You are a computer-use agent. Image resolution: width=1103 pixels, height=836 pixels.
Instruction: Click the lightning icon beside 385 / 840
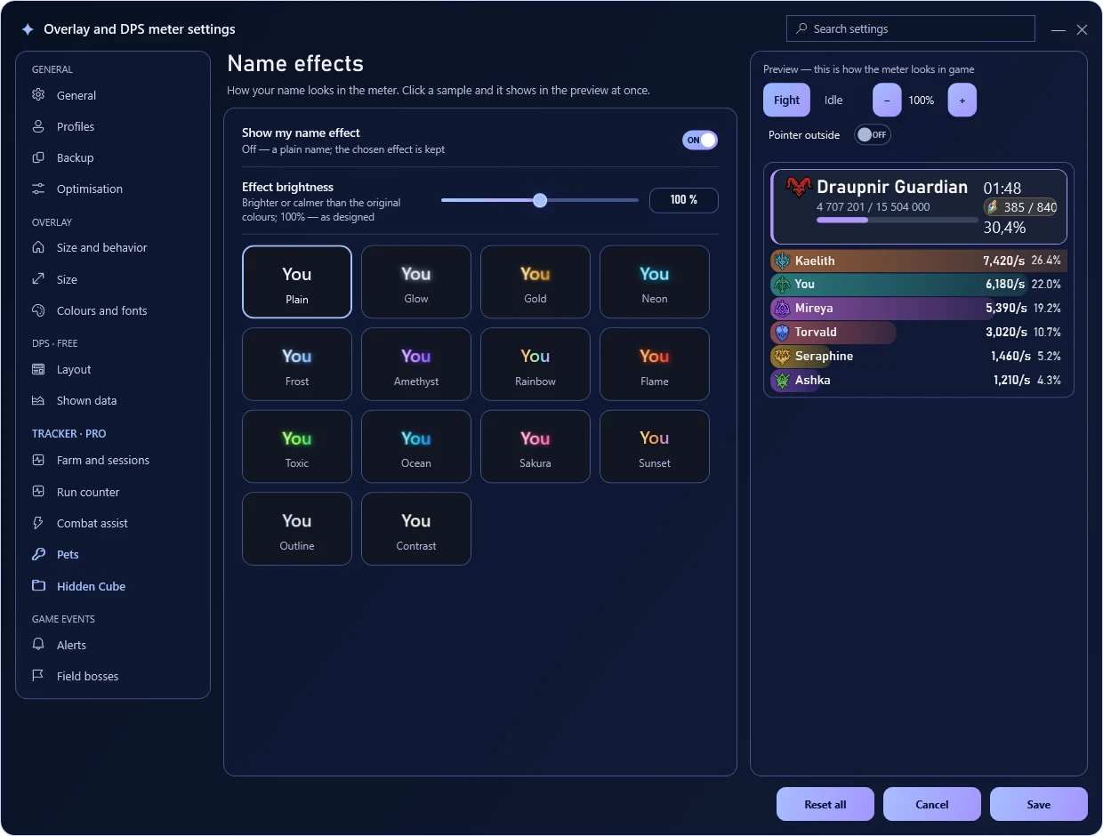992,207
